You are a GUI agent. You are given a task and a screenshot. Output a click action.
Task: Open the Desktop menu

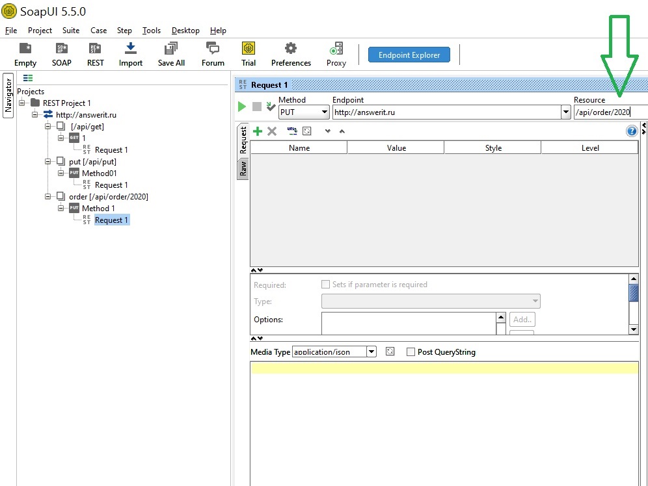(185, 31)
